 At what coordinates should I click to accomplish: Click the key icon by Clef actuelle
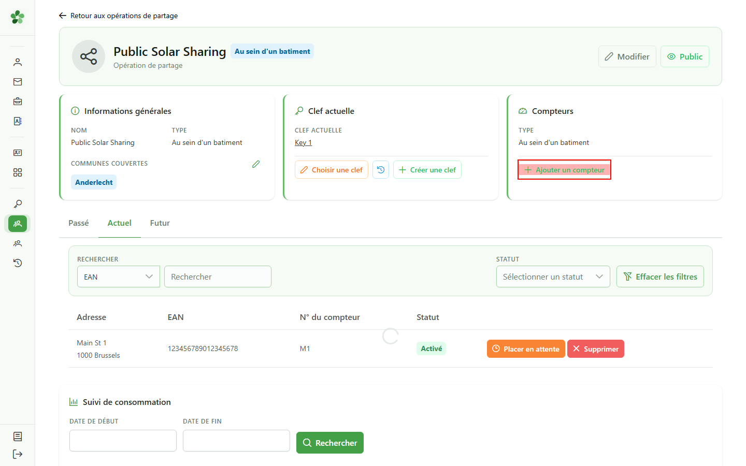[299, 111]
